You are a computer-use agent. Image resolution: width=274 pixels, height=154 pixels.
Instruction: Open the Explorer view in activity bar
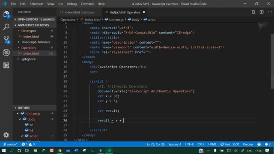[x=6, y=14]
